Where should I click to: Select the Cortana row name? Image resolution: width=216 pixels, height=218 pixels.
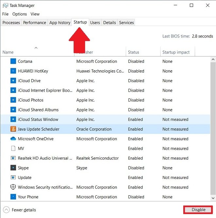pyautogui.click(x=25, y=61)
